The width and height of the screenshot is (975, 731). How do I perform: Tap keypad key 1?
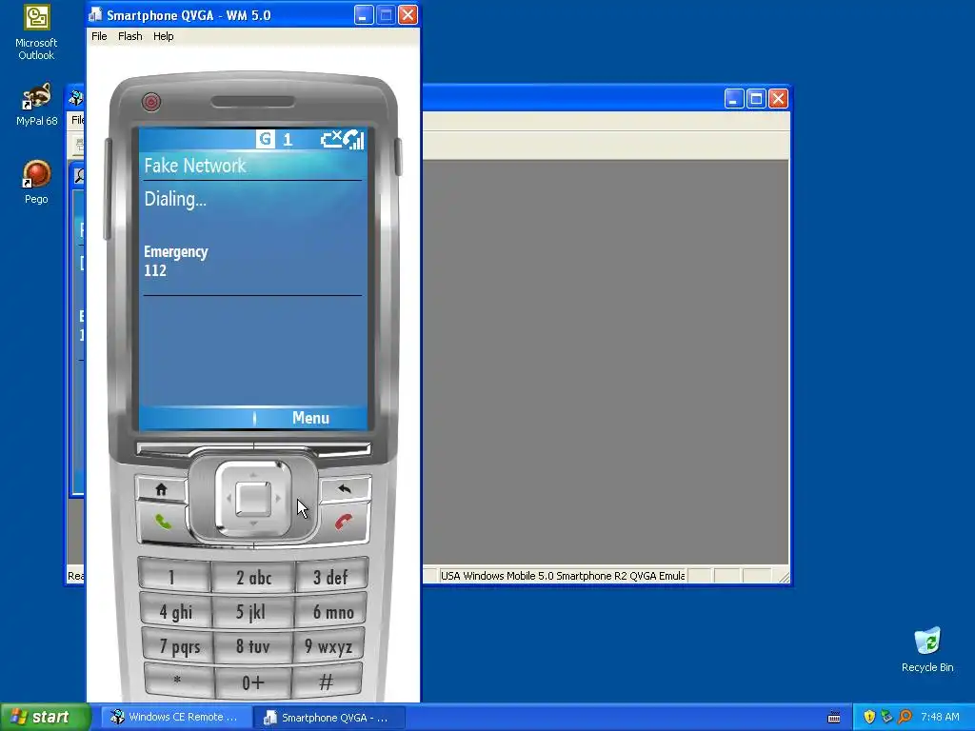[173, 577]
